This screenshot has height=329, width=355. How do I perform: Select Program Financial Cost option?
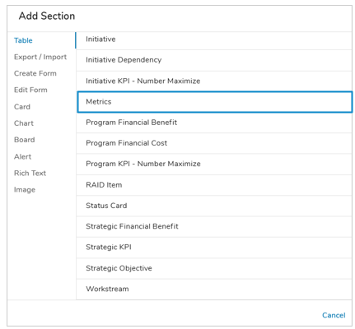pyautogui.click(x=214, y=143)
